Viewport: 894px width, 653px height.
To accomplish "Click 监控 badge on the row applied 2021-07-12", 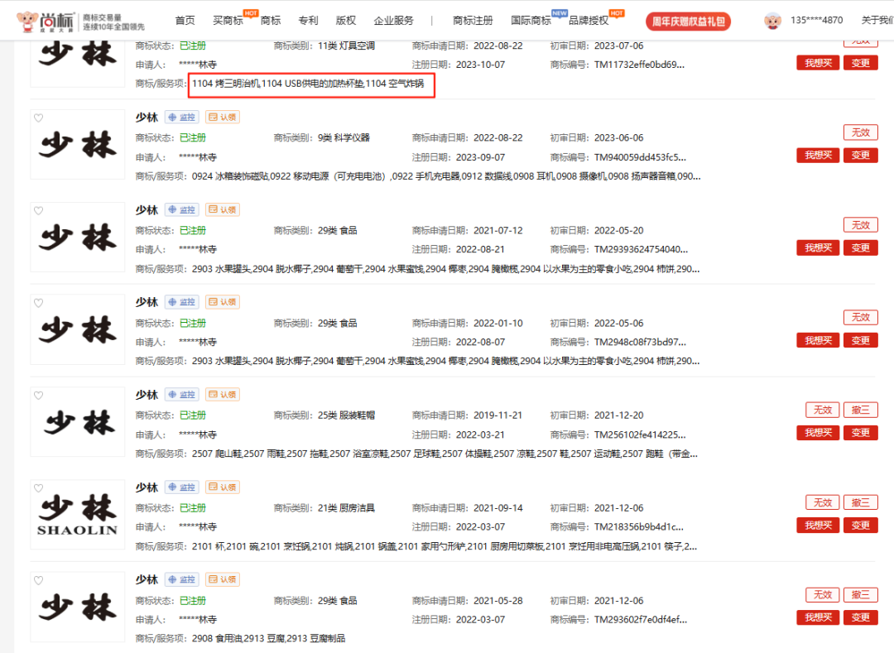I will 182,209.
